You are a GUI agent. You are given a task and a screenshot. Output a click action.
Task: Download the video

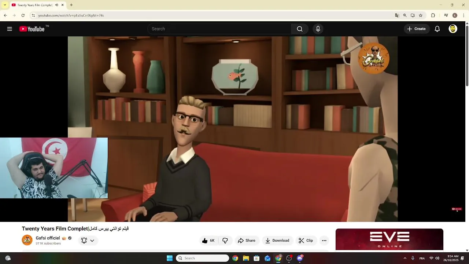click(x=277, y=241)
